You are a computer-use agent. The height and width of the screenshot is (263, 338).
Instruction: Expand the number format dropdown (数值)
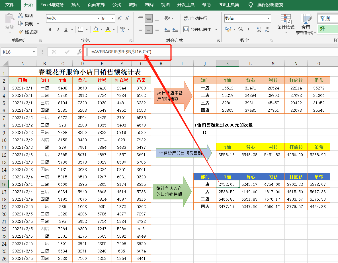pos(269,19)
